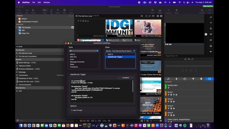Image resolution: width=229 pixels, height=129 pixels.
Task: Select Message Converter in the Tools list
Action: [x=77, y=62]
